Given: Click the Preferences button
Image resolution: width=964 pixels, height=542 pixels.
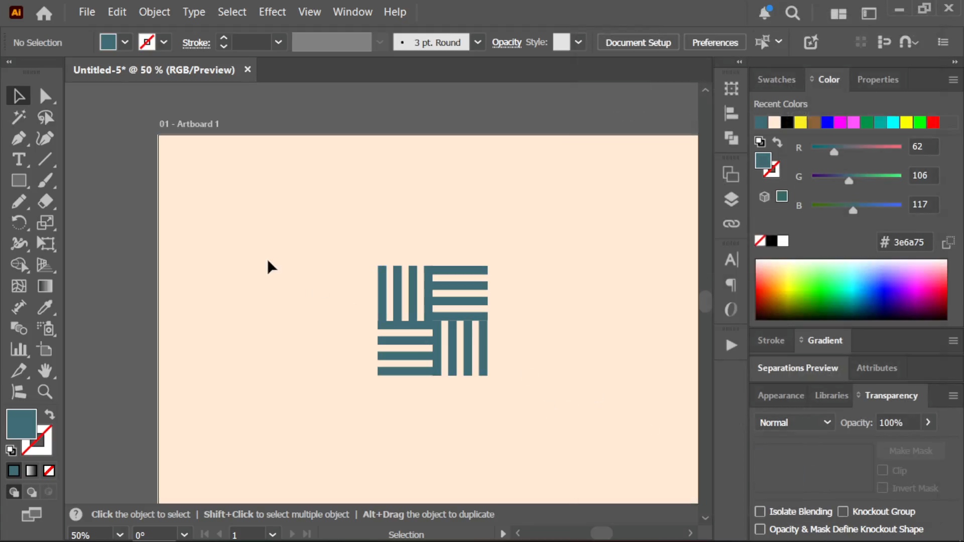Looking at the screenshot, I should [715, 42].
